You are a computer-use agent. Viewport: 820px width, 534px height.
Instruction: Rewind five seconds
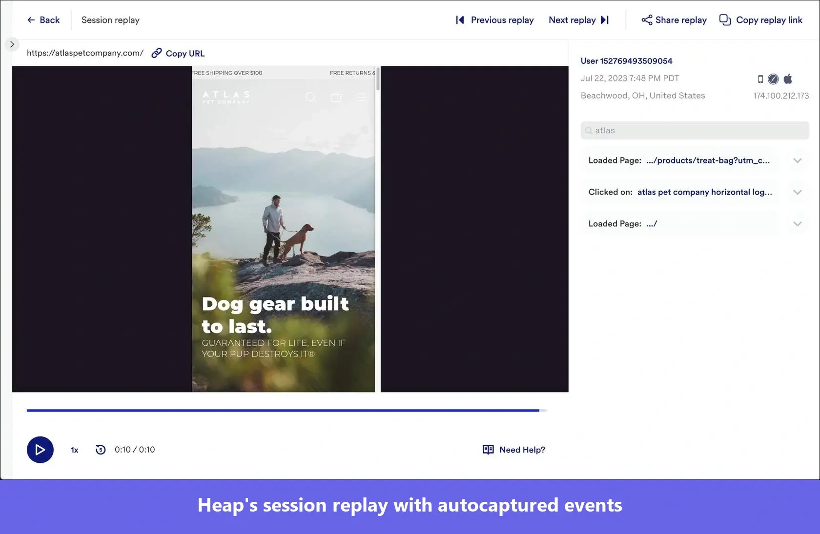(100, 450)
